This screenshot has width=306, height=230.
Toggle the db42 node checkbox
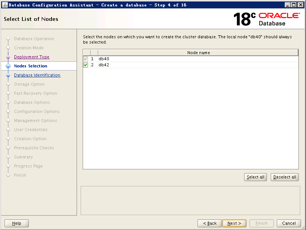point(85,65)
